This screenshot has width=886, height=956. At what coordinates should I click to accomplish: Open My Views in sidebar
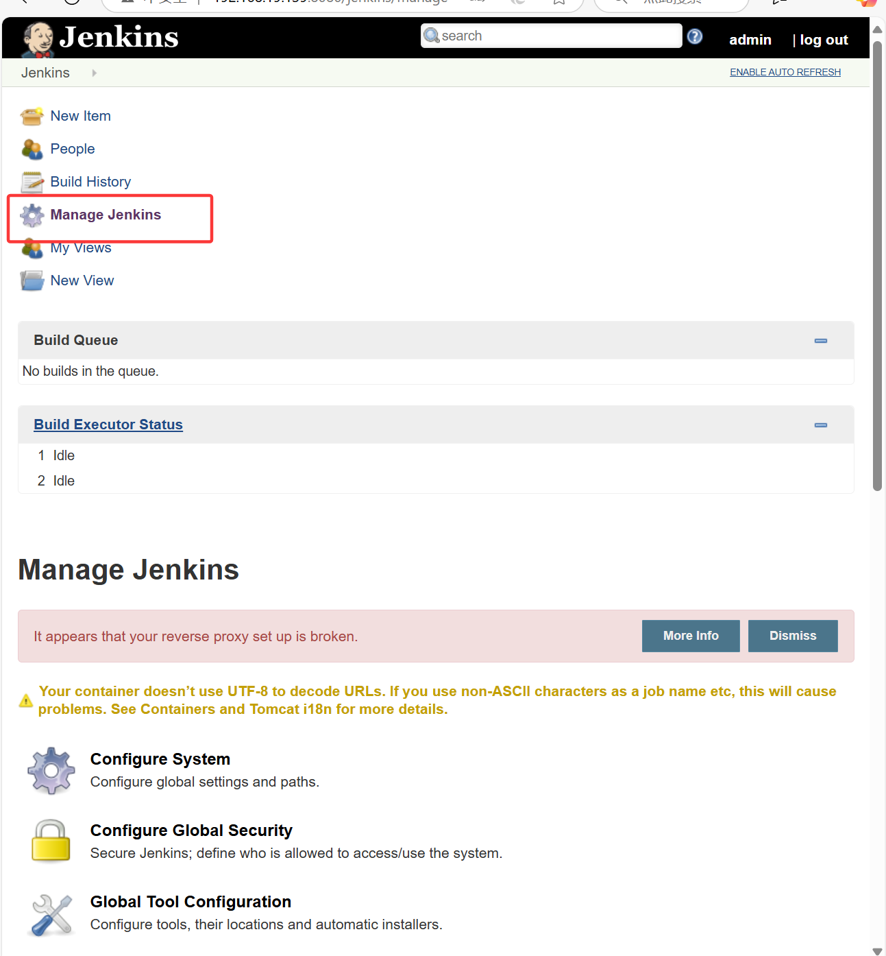81,248
